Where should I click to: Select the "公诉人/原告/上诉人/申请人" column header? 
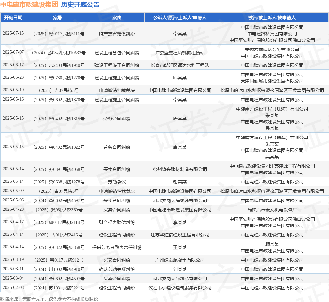(180, 18)
